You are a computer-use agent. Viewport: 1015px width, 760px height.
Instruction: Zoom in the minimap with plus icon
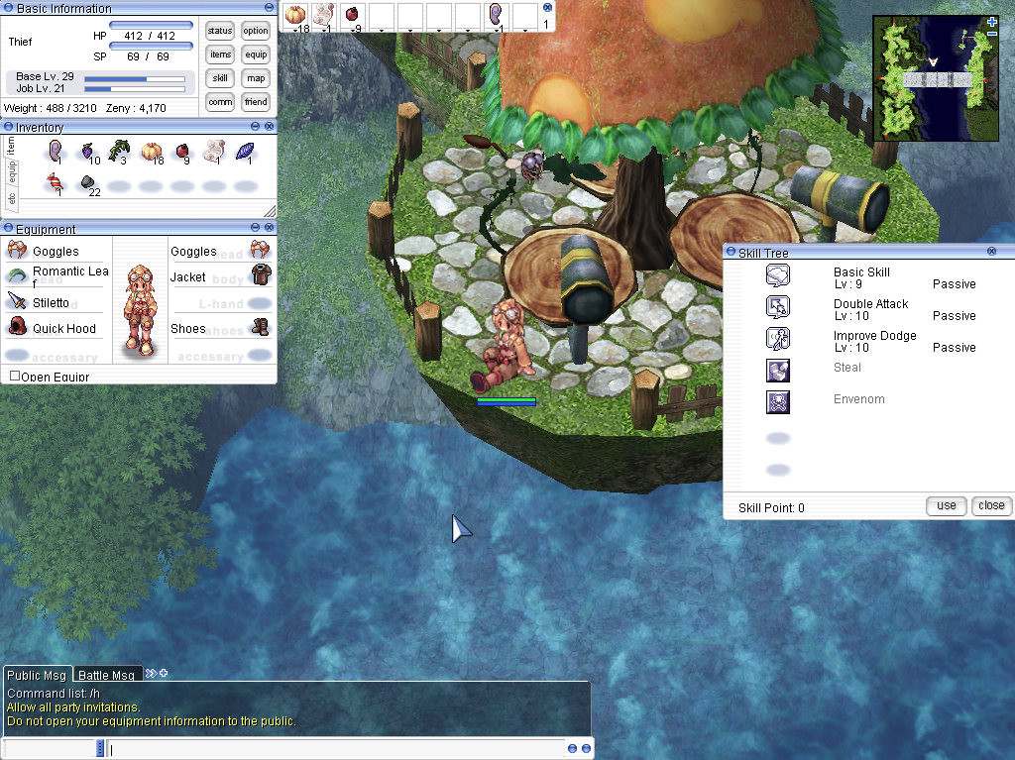(x=991, y=22)
